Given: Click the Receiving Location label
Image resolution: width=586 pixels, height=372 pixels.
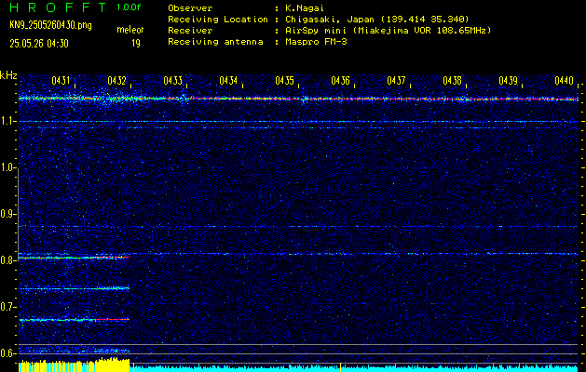Looking at the screenshot, I should pyautogui.click(x=218, y=19).
